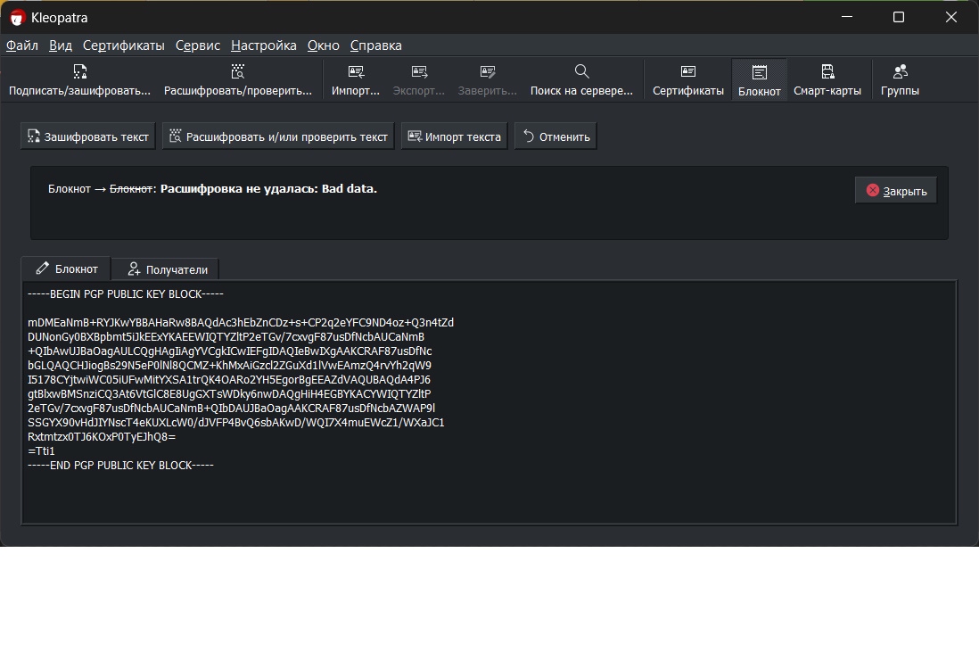The width and height of the screenshot is (979, 669).
Task: Select the Блокнот tab with pencil
Action: tap(66, 268)
